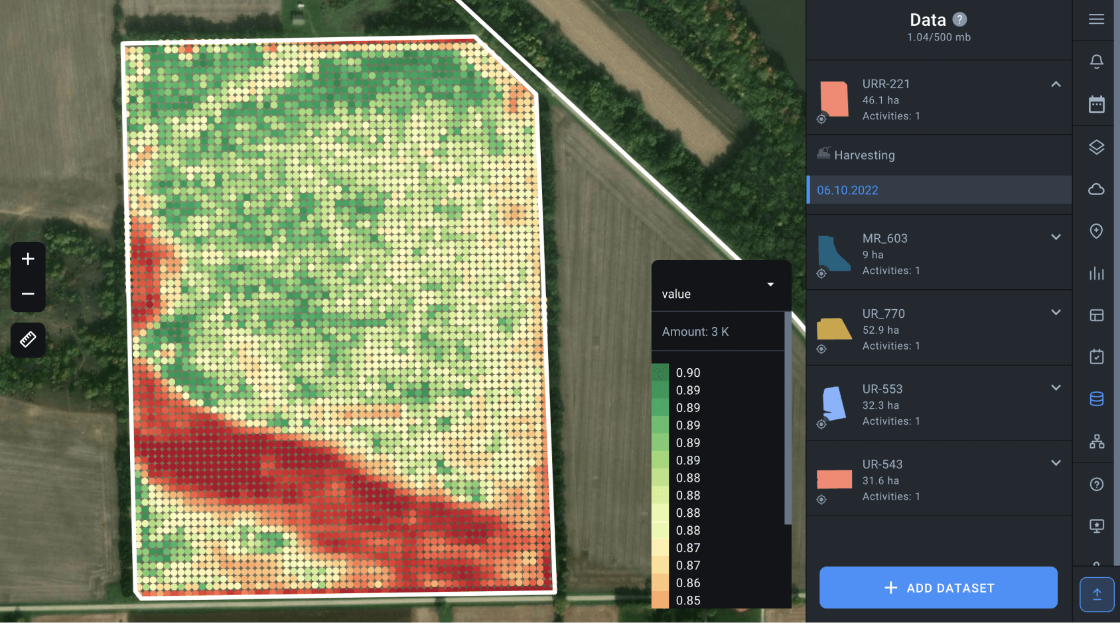Open the notifications bell icon

tap(1096, 61)
